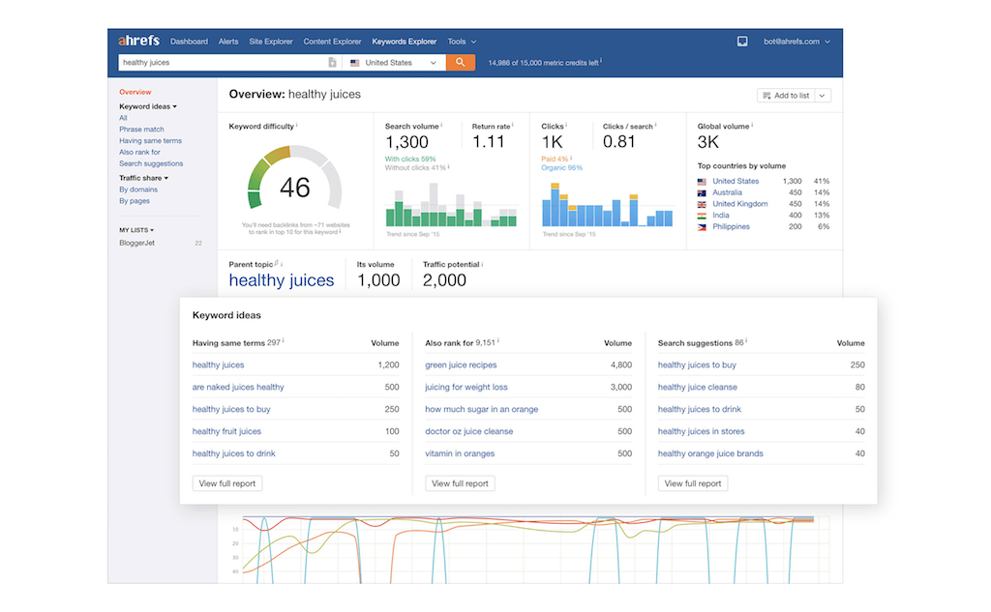The image size is (991, 612).
Task: Click the ahrefs logo in the header
Action: pos(137,41)
